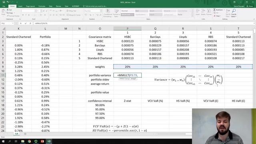Click the Format cells icon
Screen dimensions: 256x144
[209, 12]
